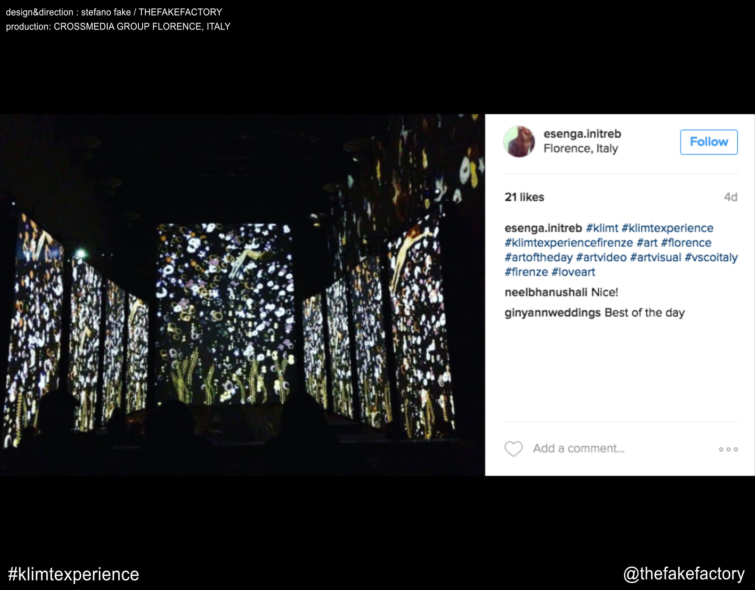Open ginyannweddings commenter profile

pyautogui.click(x=553, y=313)
